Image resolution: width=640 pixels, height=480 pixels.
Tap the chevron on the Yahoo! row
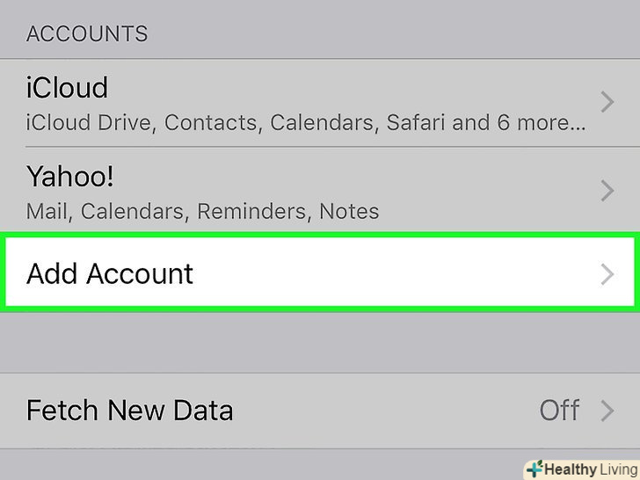tap(607, 190)
